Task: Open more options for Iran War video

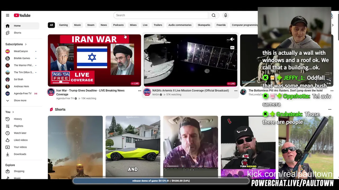Action: click(x=140, y=91)
